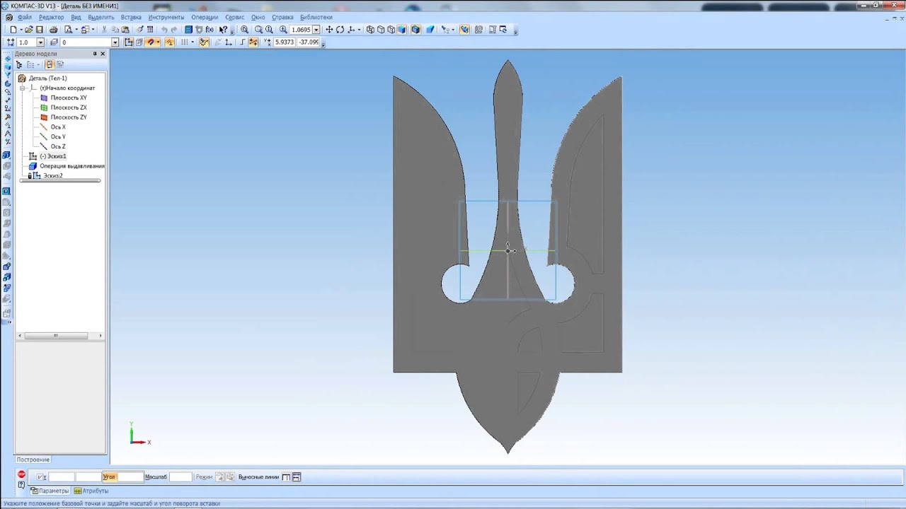Select the Построение tab
Viewport: 906px width, 509px height.
[x=33, y=460]
